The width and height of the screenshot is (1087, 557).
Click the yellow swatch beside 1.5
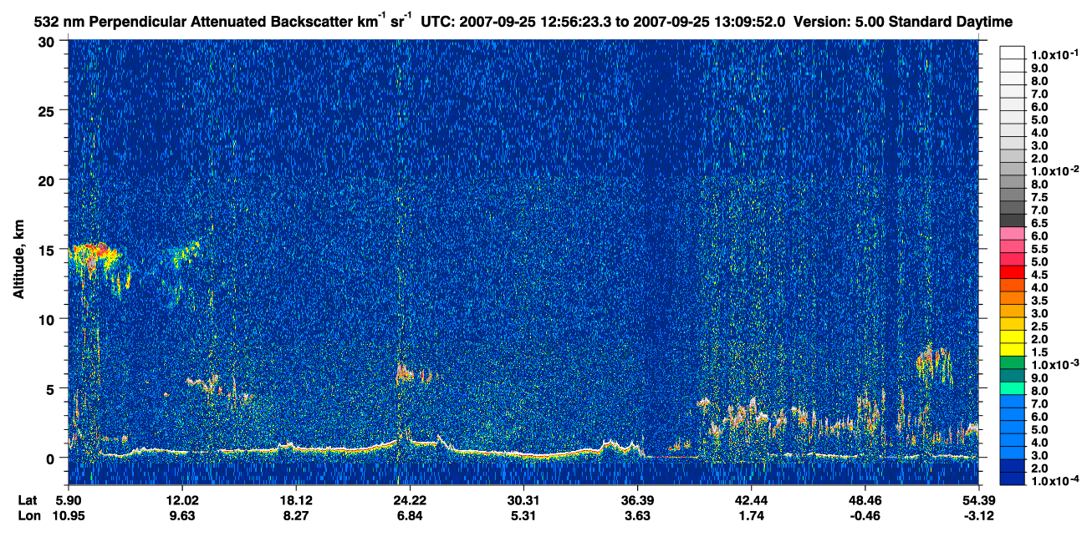tap(1013, 351)
